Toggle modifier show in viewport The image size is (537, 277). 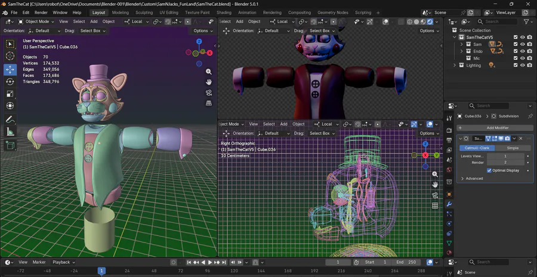(x=501, y=138)
